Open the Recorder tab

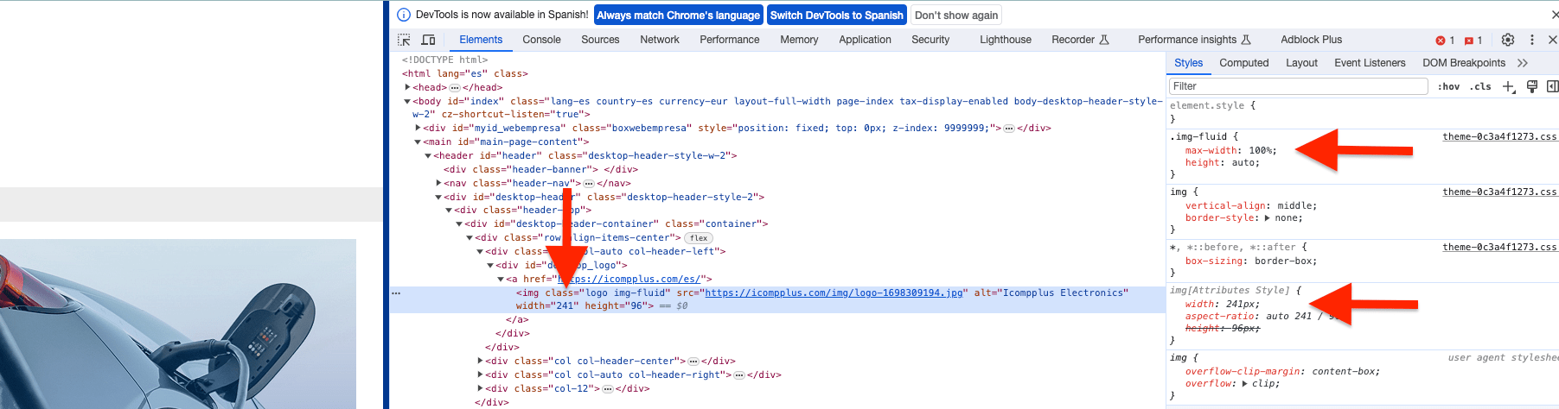(1080, 40)
